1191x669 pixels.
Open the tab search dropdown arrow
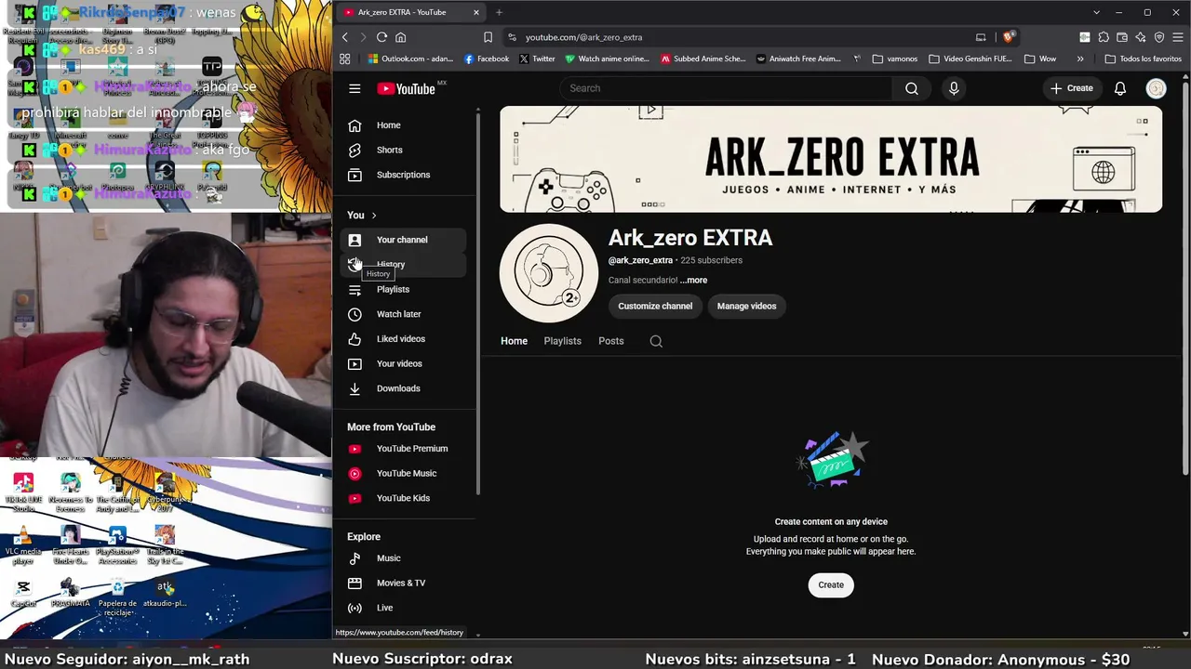point(1097,12)
